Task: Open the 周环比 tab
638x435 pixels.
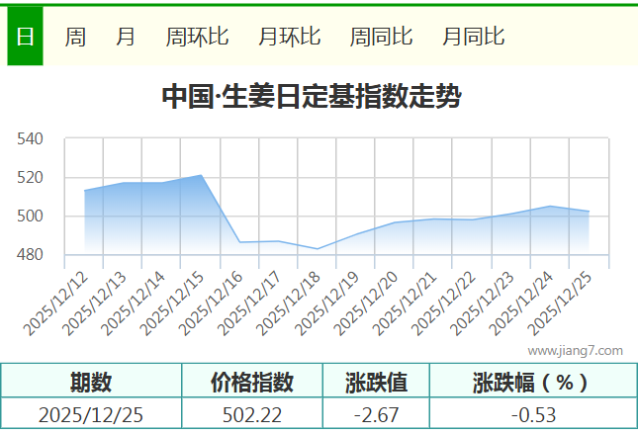Action: tap(197, 37)
